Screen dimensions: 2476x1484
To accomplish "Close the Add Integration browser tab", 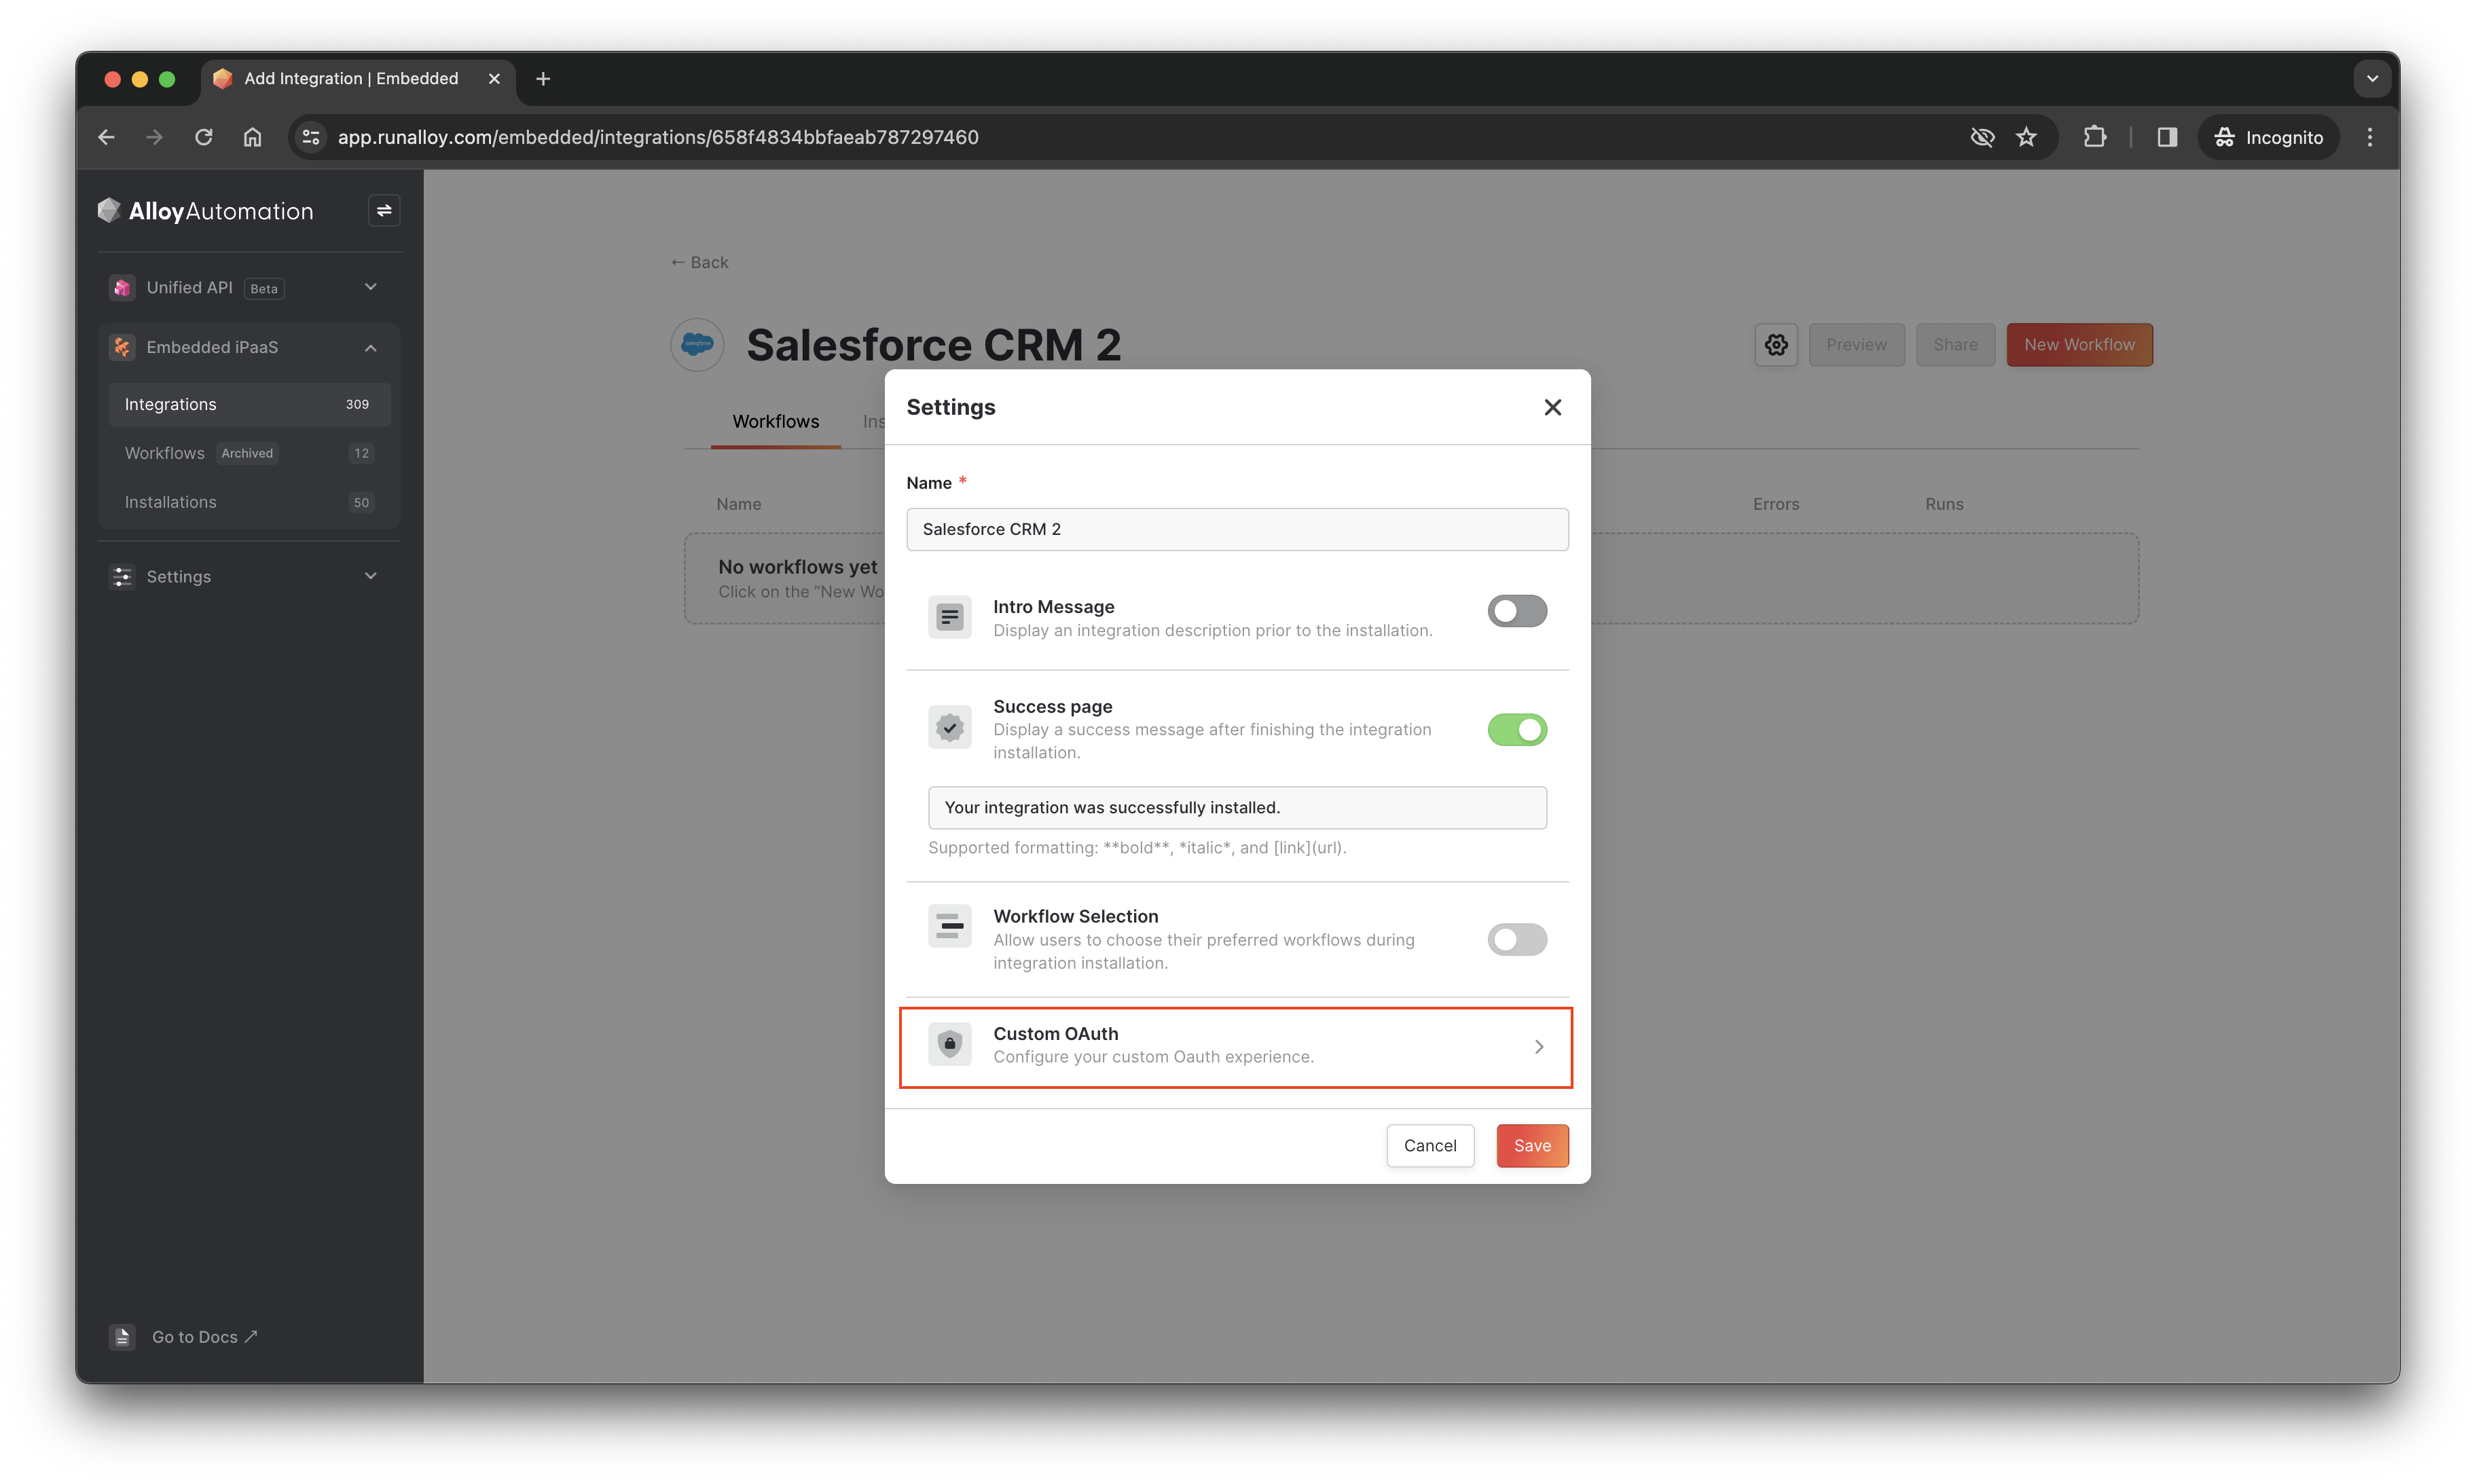I will pyautogui.click(x=493, y=79).
